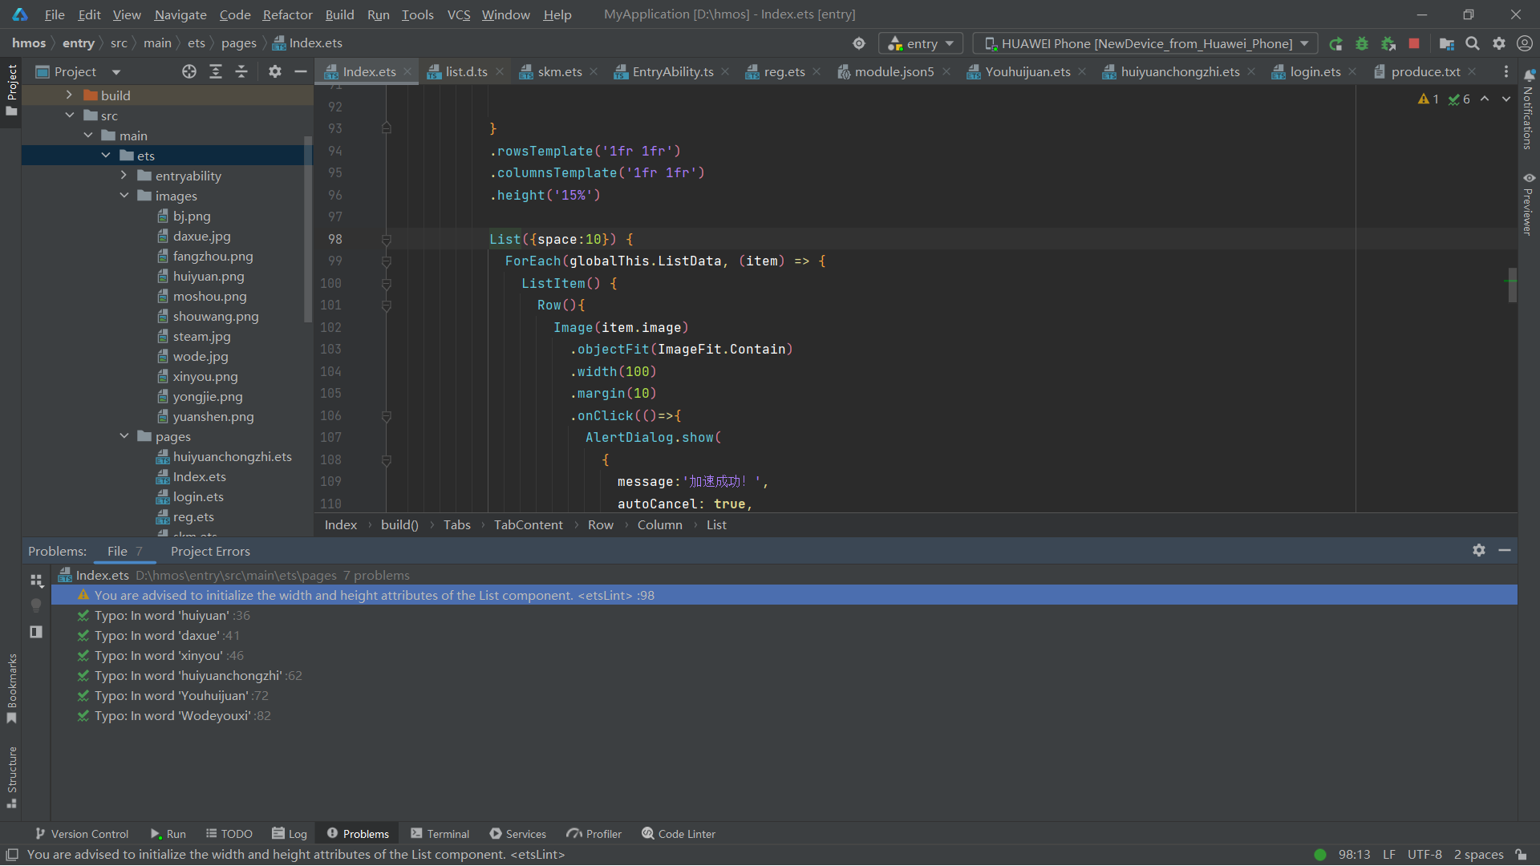Toggle the Structure tool window
This screenshot has height=866, width=1540.
11,777
